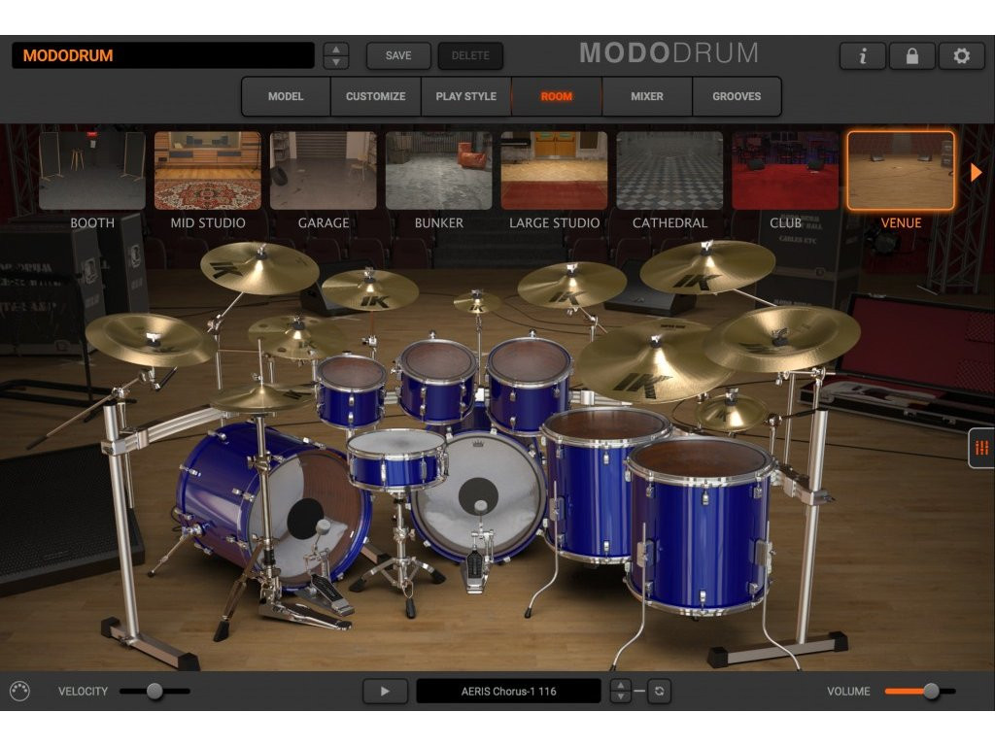Step down to the previous groove
995x746 pixels.
(620, 696)
